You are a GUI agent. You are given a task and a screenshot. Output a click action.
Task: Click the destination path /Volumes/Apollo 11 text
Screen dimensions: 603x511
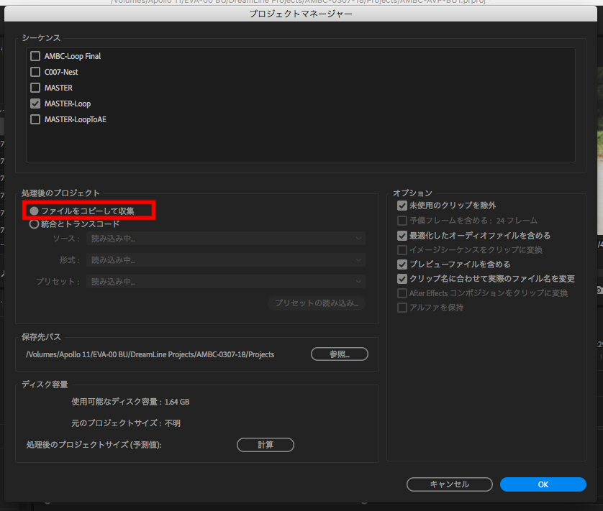pos(150,354)
